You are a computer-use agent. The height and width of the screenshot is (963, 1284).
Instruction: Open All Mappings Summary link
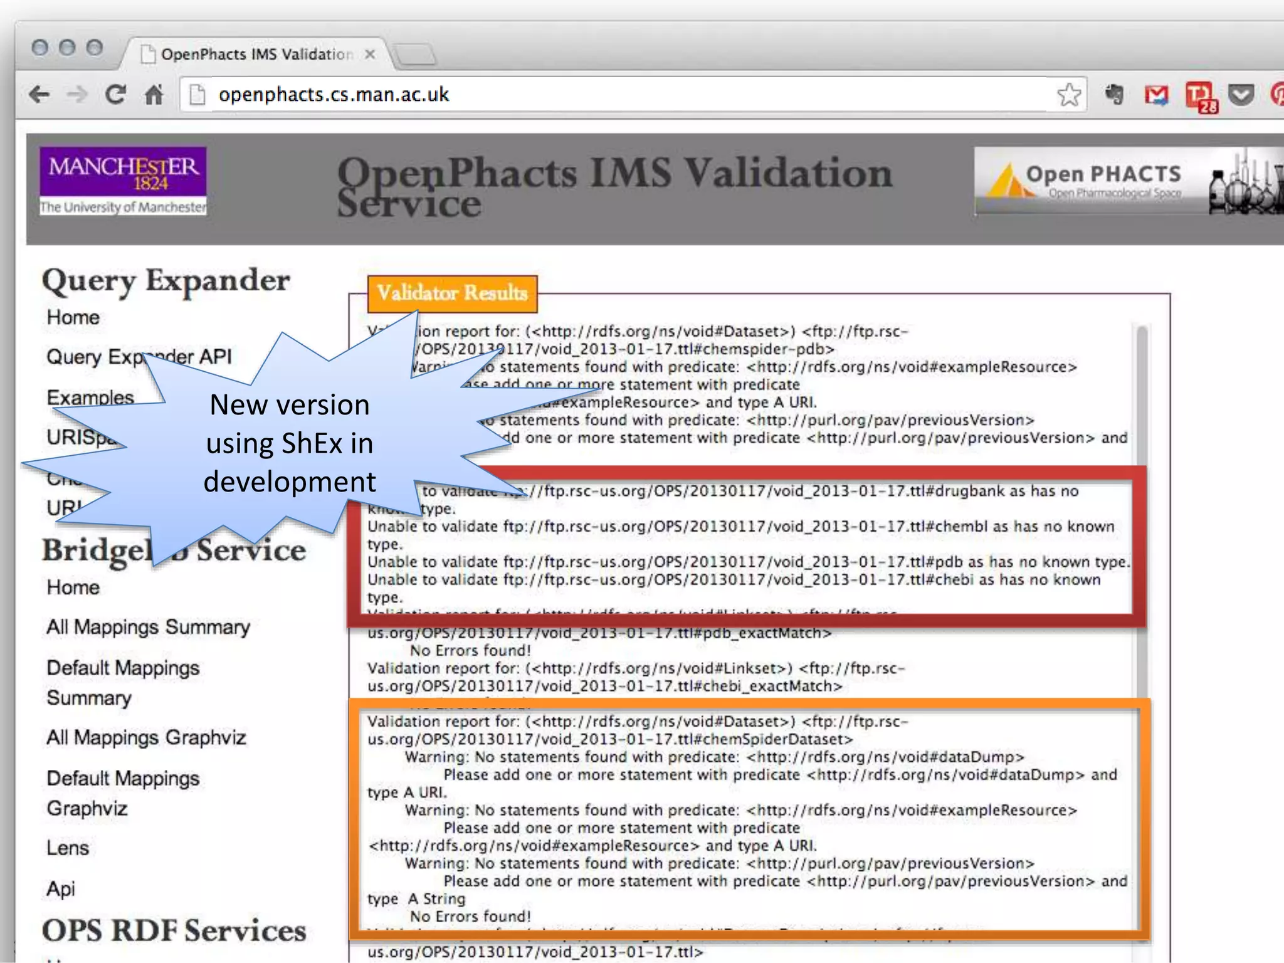click(148, 627)
